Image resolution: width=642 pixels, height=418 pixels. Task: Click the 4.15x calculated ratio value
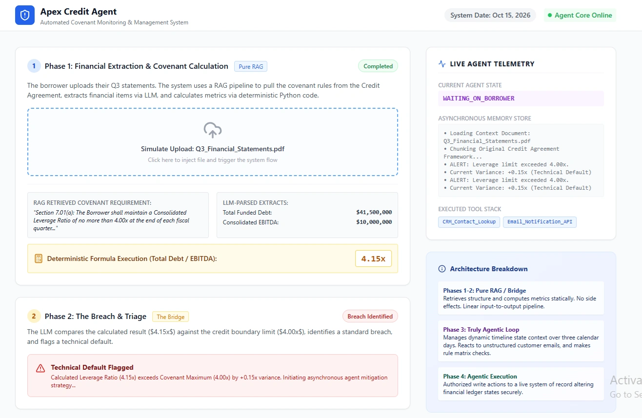[x=373, y=259]
